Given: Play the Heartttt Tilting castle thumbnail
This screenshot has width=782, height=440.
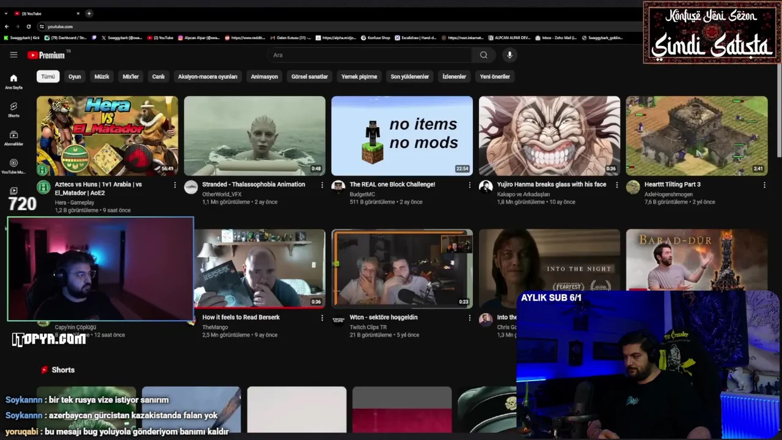Looking at the screenshot, I should click(x=696, y=136).
